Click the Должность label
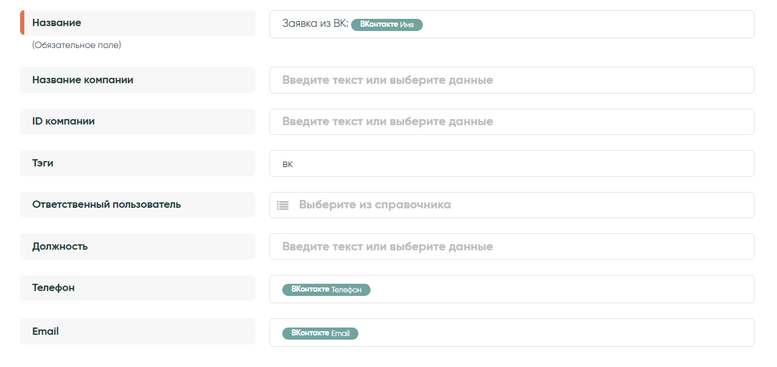Viewport: 777px width, 367px height. (60, 246)
